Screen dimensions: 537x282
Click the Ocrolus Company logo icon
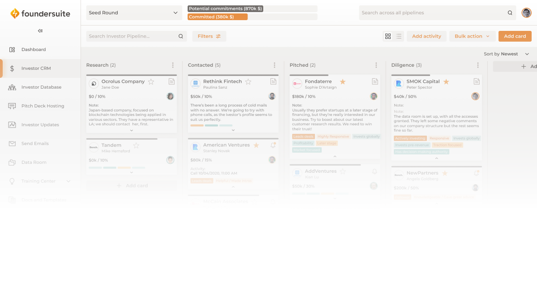pyautogui.click(x=94, y=83)
